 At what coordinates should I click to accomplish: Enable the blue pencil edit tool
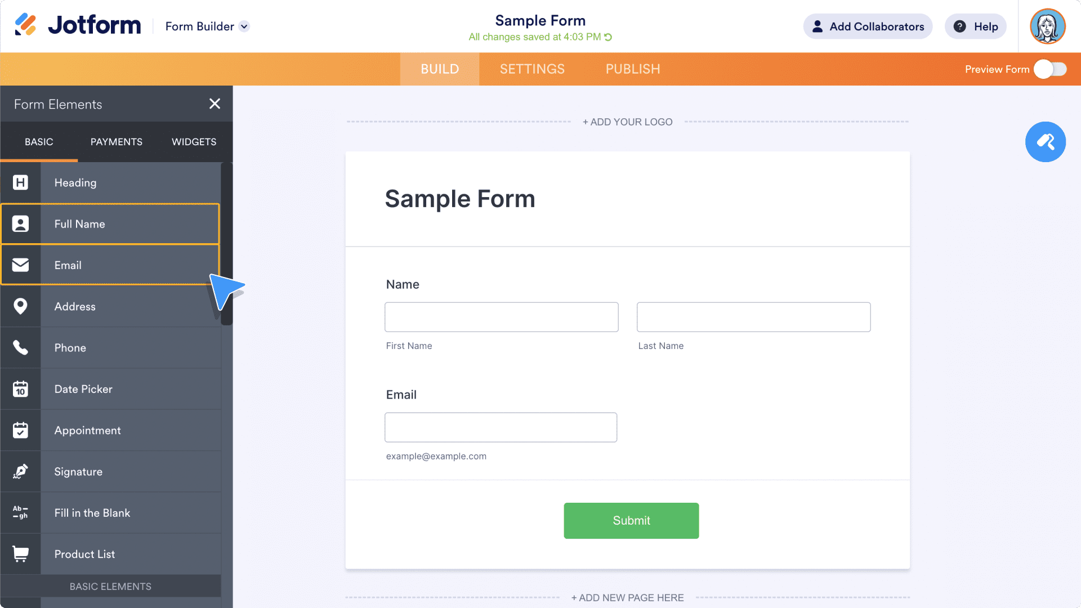[1047, 142]
